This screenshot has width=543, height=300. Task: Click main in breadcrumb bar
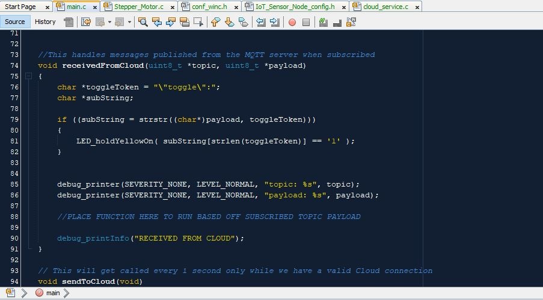(x=53, y=293)
